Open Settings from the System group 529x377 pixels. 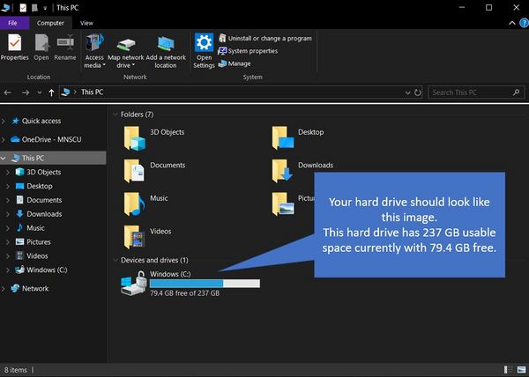coord(204,50)
